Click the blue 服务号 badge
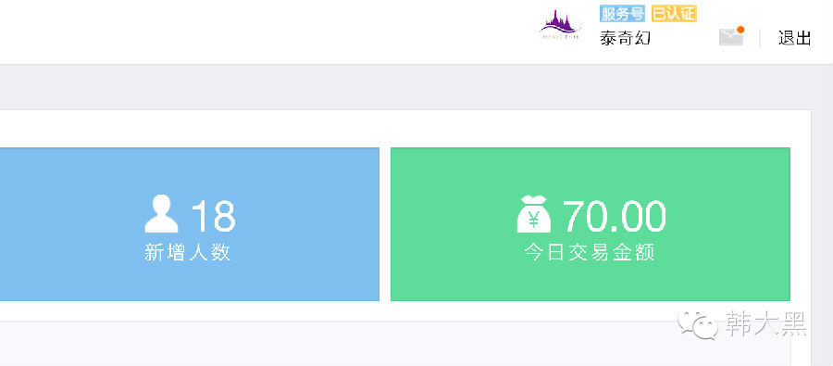 point(622,14)
